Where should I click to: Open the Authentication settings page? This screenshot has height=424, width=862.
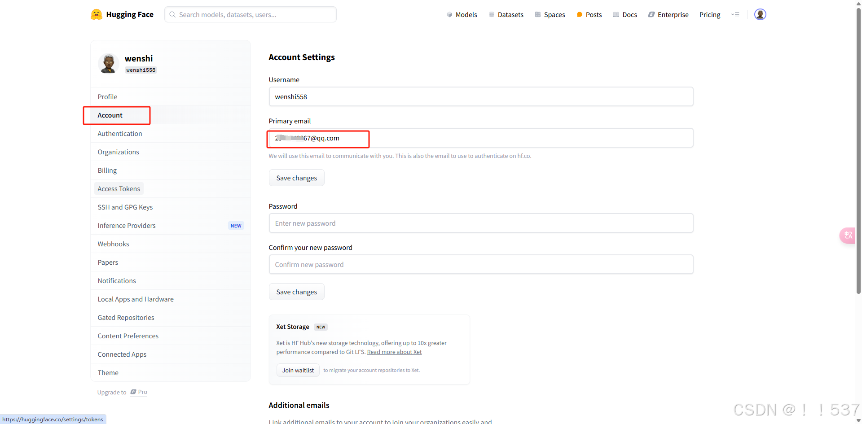coord(120,134)
